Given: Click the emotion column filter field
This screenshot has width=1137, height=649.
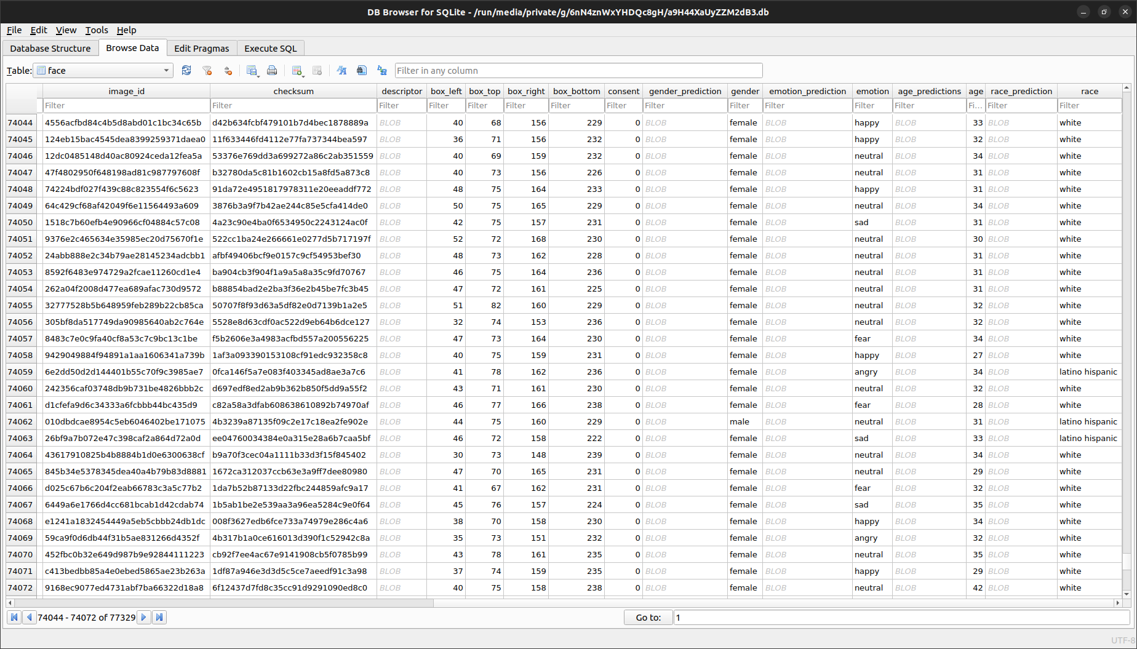Looking at the screenshot, I should point(872,106).
